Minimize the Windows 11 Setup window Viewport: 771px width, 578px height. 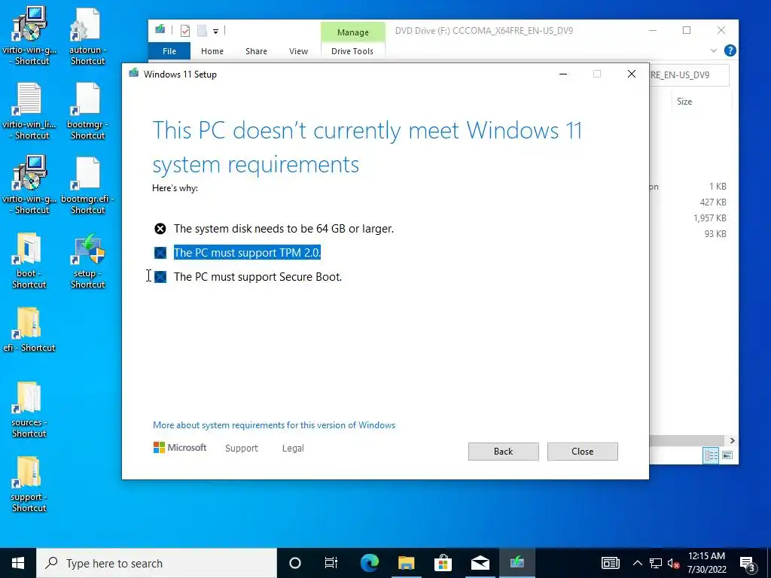point(563,75)
